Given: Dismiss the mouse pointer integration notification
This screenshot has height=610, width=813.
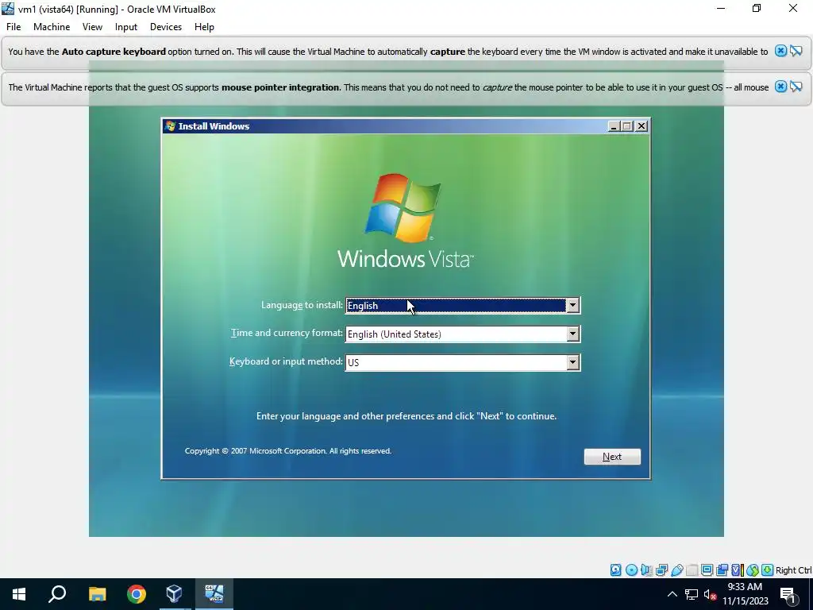Looking at the screenshot, I should tap(780, 87).
